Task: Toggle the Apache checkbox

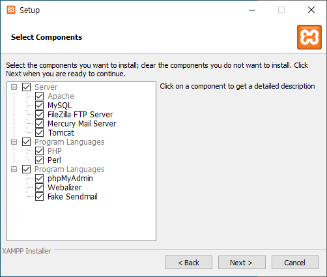Action: 39,96
